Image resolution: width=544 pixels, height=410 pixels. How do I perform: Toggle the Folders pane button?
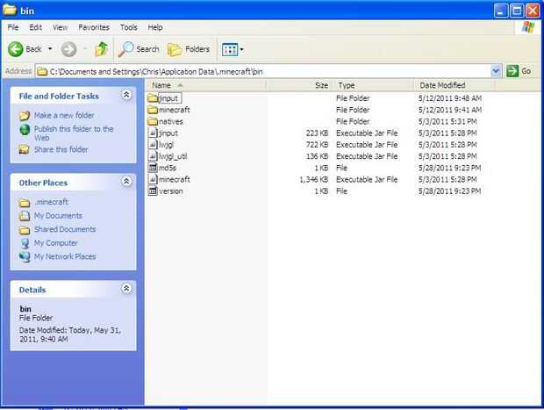pos(189,49)
